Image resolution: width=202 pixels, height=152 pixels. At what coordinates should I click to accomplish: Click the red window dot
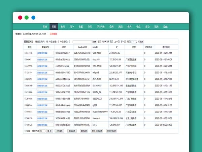coord(20,18)
